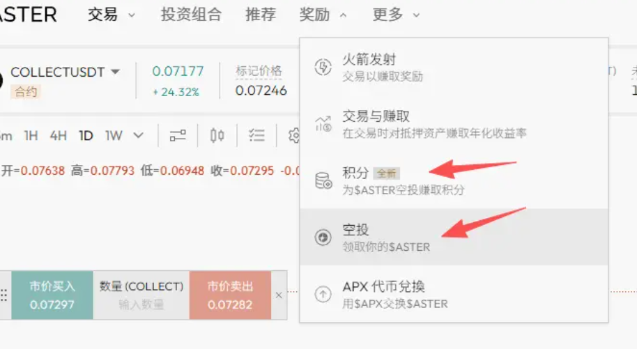The width and height of the screenshot is (637, 349).
Task: Click high price 高=0.07793 readout
Action: pos(102,171)
